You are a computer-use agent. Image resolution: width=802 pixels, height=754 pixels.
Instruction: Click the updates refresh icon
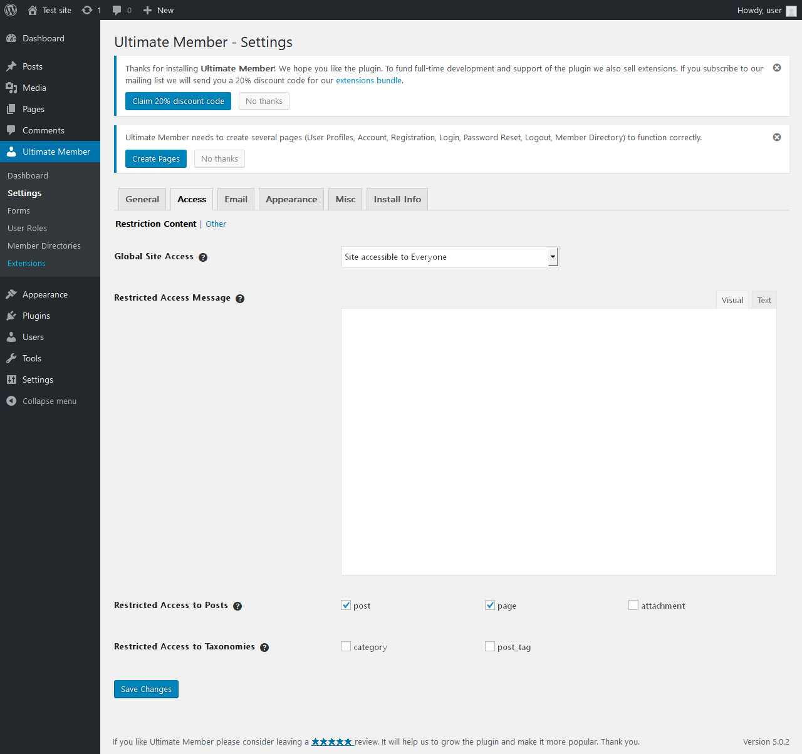point(87,10)
